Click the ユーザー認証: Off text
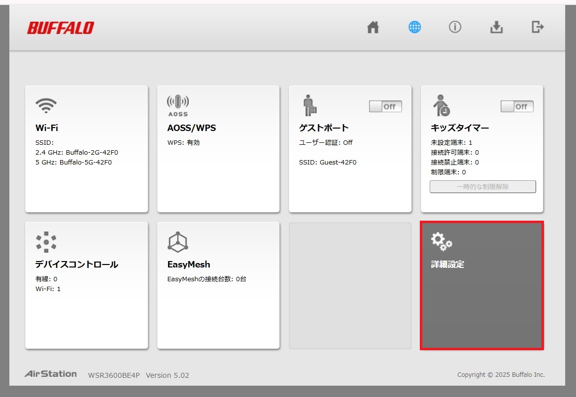The height and width of the screenshot is (397, 576). tap(326, 142)
